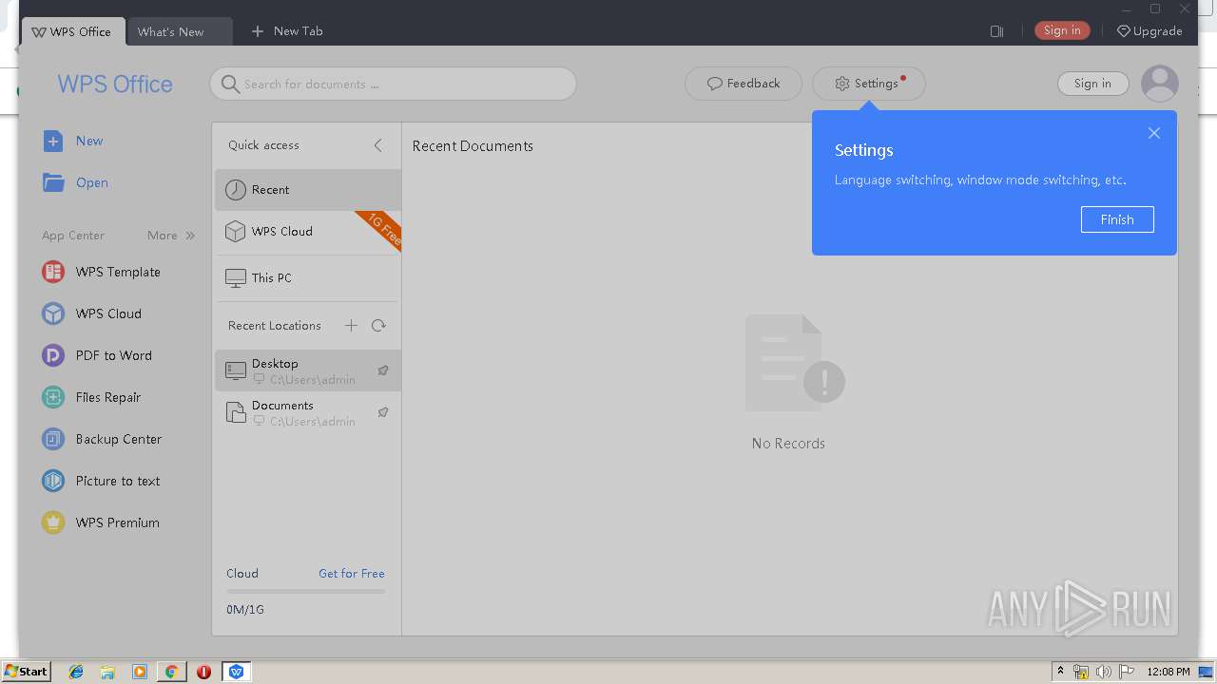The width and height of the screenshot is (1217, 684).
Task: Click the Windows Start button
Action: (26, 672)
